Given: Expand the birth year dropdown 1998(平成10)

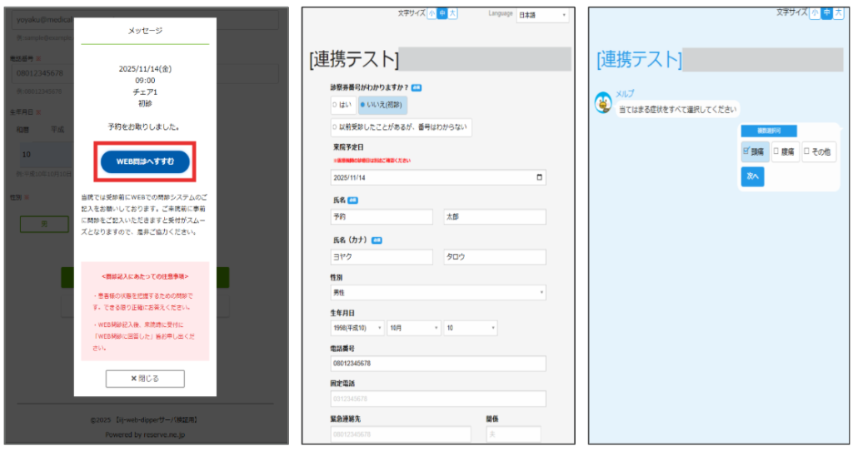Looking at the screenshot, I should pos(357,329).
